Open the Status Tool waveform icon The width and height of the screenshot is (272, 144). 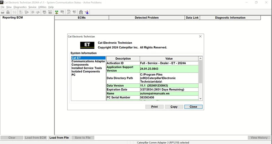(x=14, y=12)
